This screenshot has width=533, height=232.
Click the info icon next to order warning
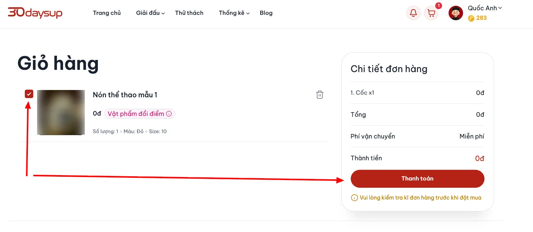tap(354, 198)
